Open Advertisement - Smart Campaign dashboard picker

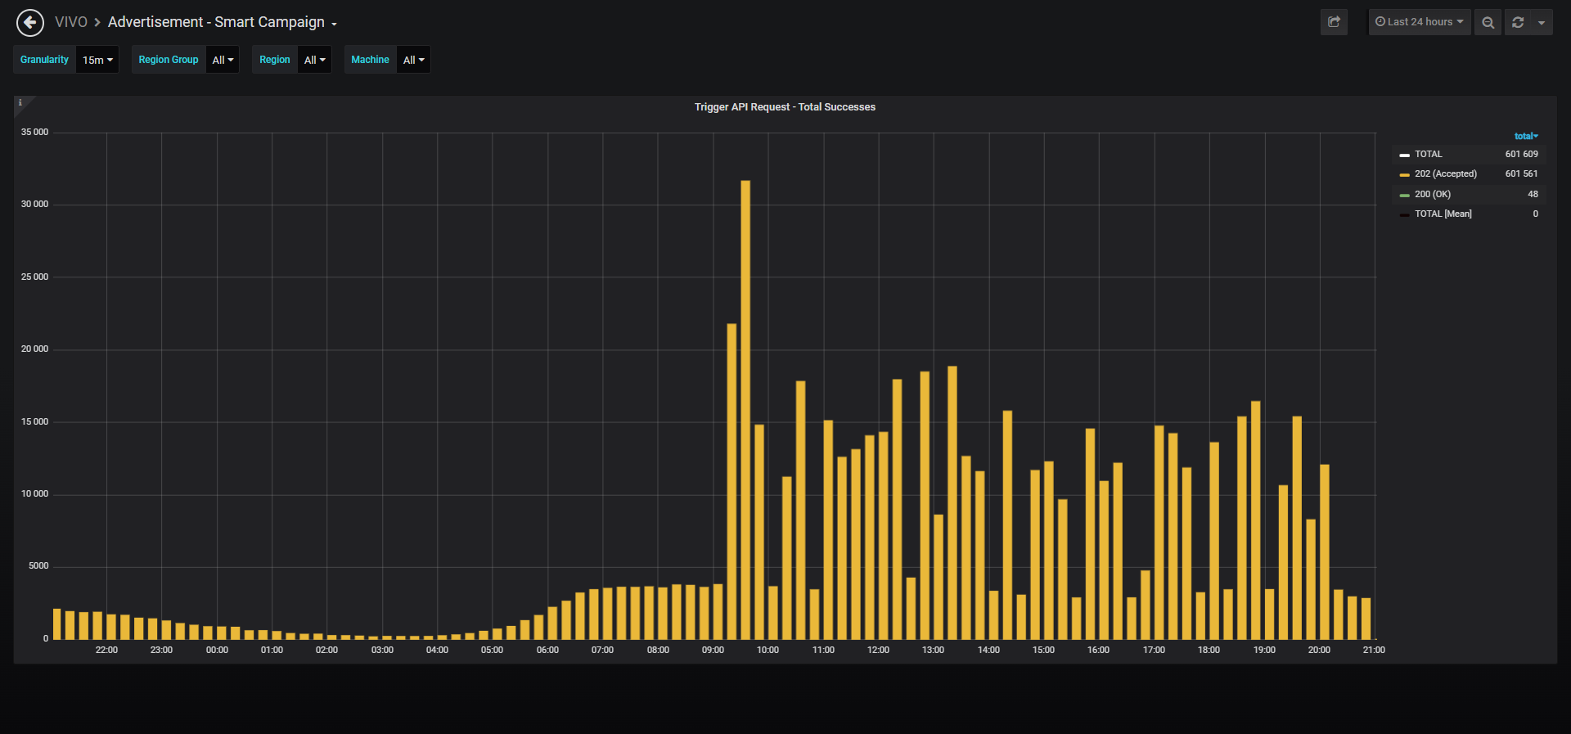[x=223, y=22]
